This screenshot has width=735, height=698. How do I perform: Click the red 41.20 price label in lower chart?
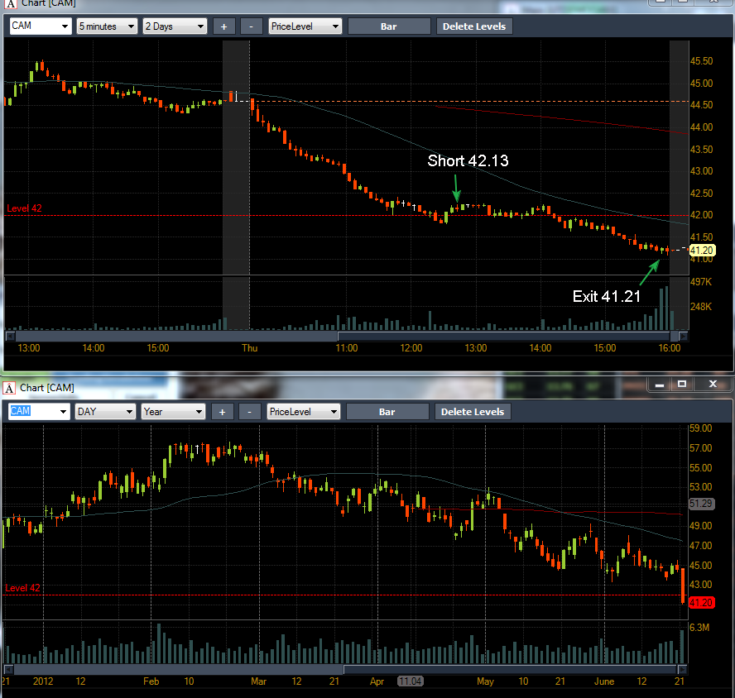pyautogui.click(x=701, y=603)
